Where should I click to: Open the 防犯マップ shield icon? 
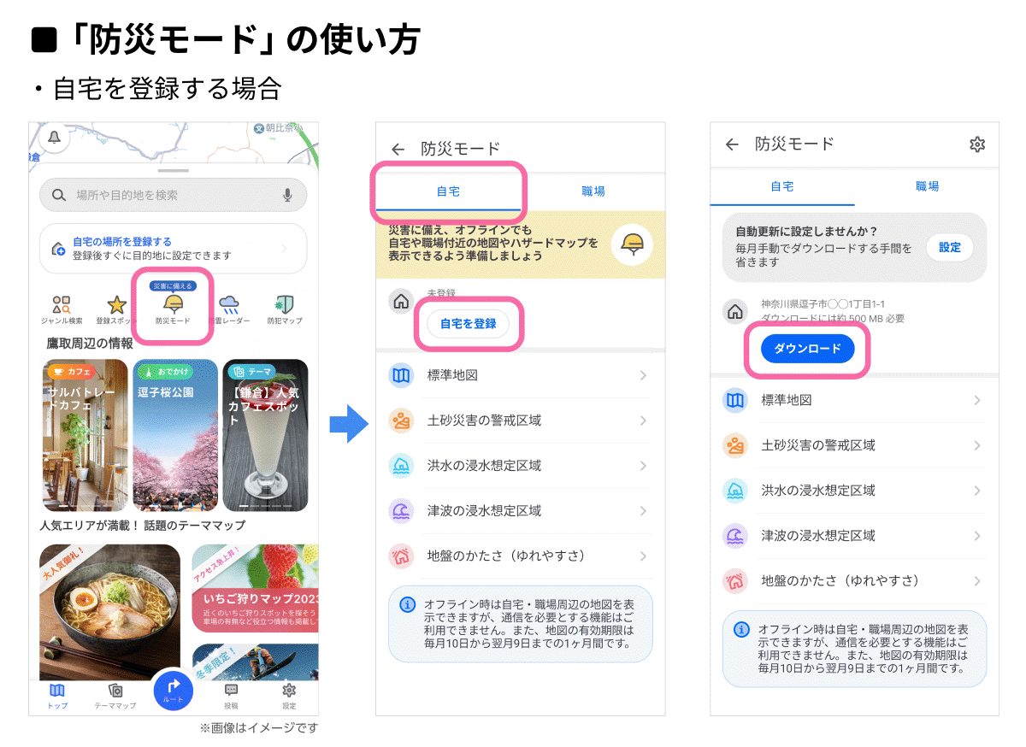(x=284, y=304)
